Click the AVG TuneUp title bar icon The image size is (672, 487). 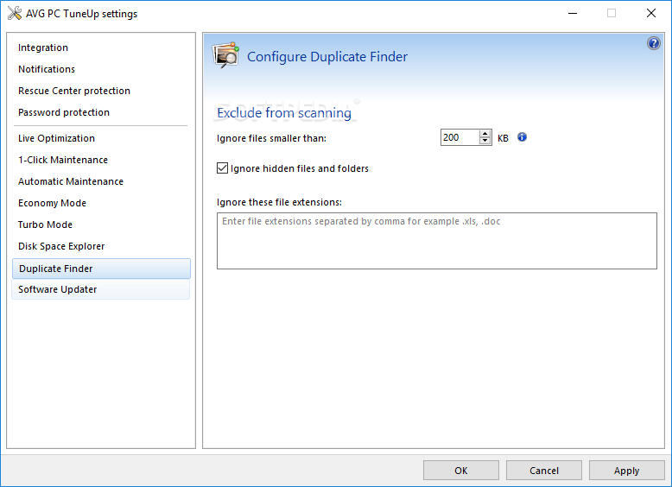point(15,13)
